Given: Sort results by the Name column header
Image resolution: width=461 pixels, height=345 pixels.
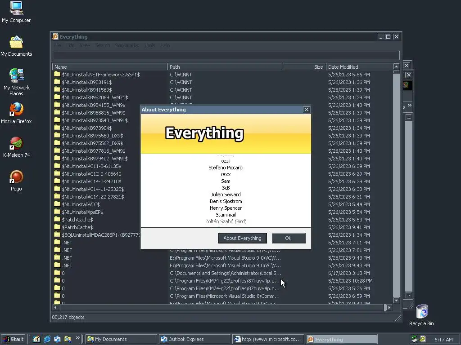Looking at the screenshot, I should coord(110,67).
